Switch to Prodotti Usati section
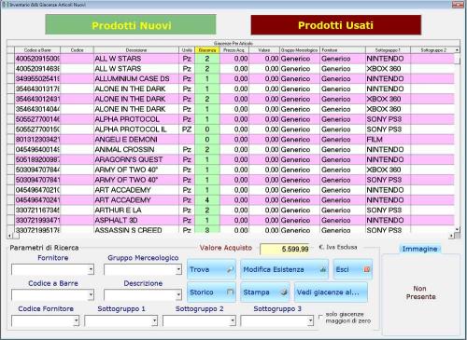The height and width of the screenshot is (340, 467). pos(336,25)
